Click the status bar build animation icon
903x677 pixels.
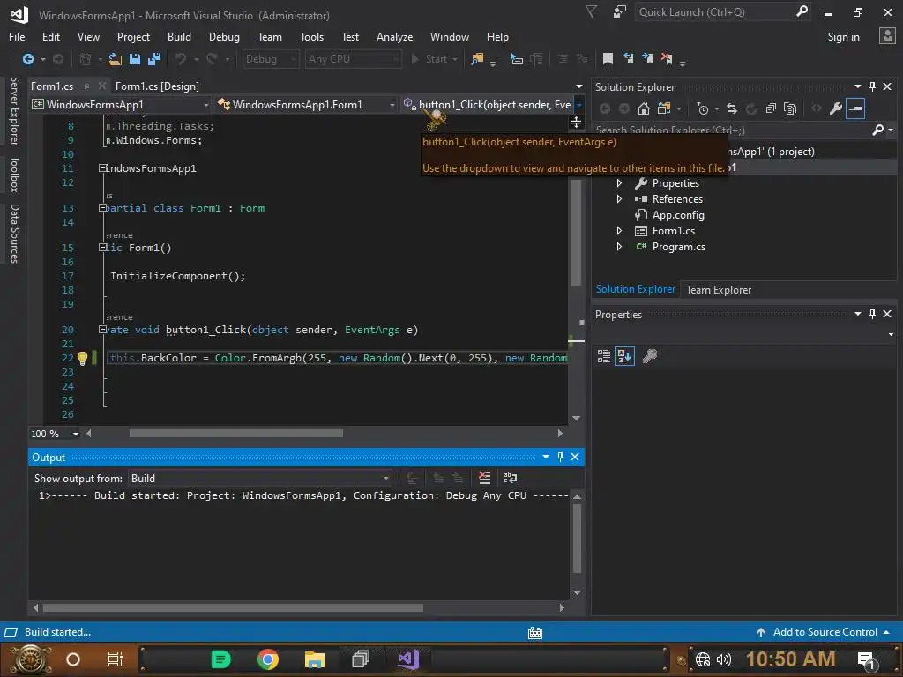click(535, 633)
